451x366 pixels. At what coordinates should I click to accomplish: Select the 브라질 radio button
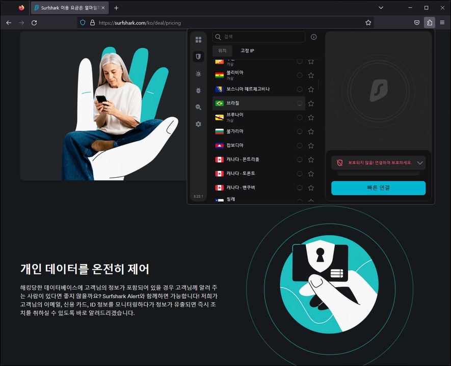(300, 103)
